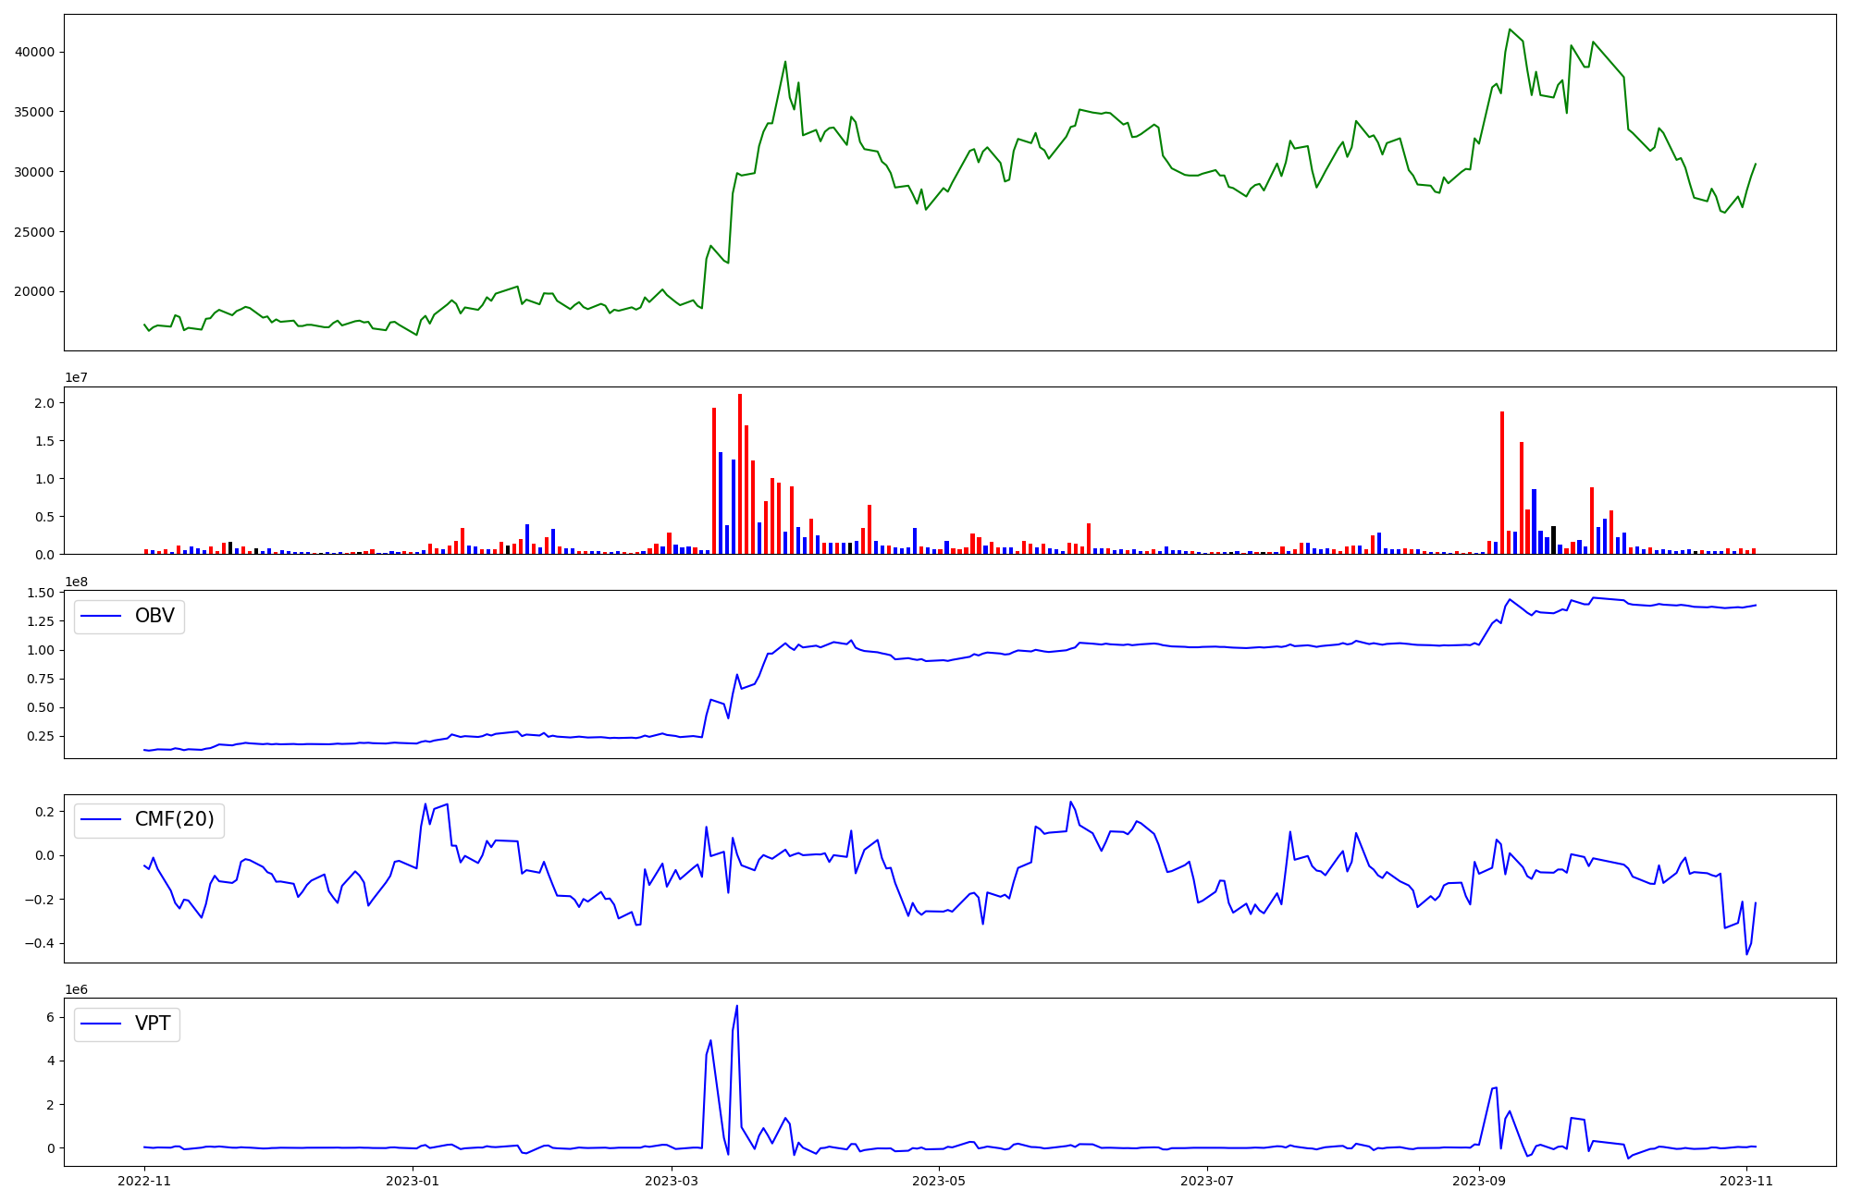Click the 1e6 exponent above VPT chart
The width and height of the screenshot is (1850, 1202).
[76, 989]
